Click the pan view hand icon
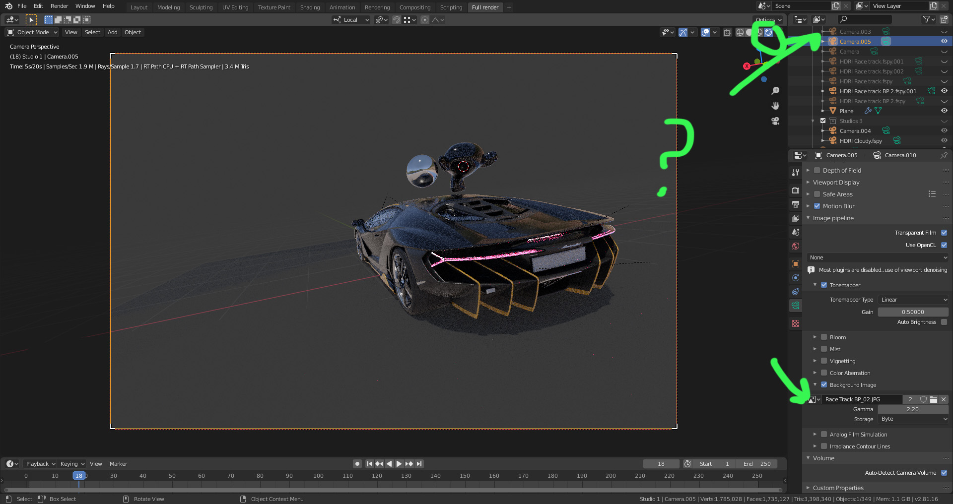 coord(775,106)
